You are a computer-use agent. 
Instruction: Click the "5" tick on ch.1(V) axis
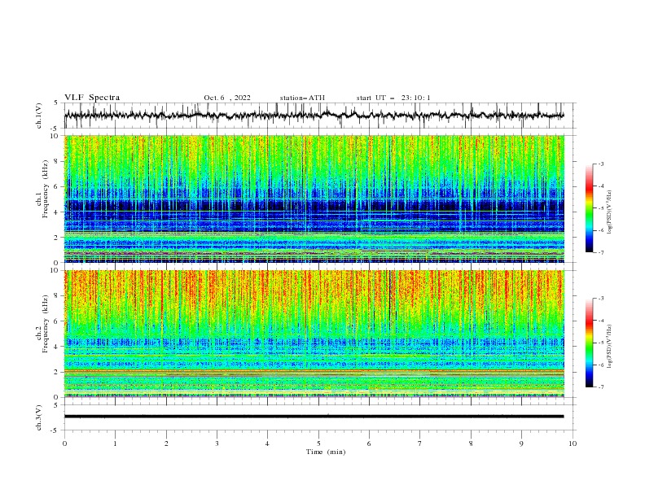[56, 103]
